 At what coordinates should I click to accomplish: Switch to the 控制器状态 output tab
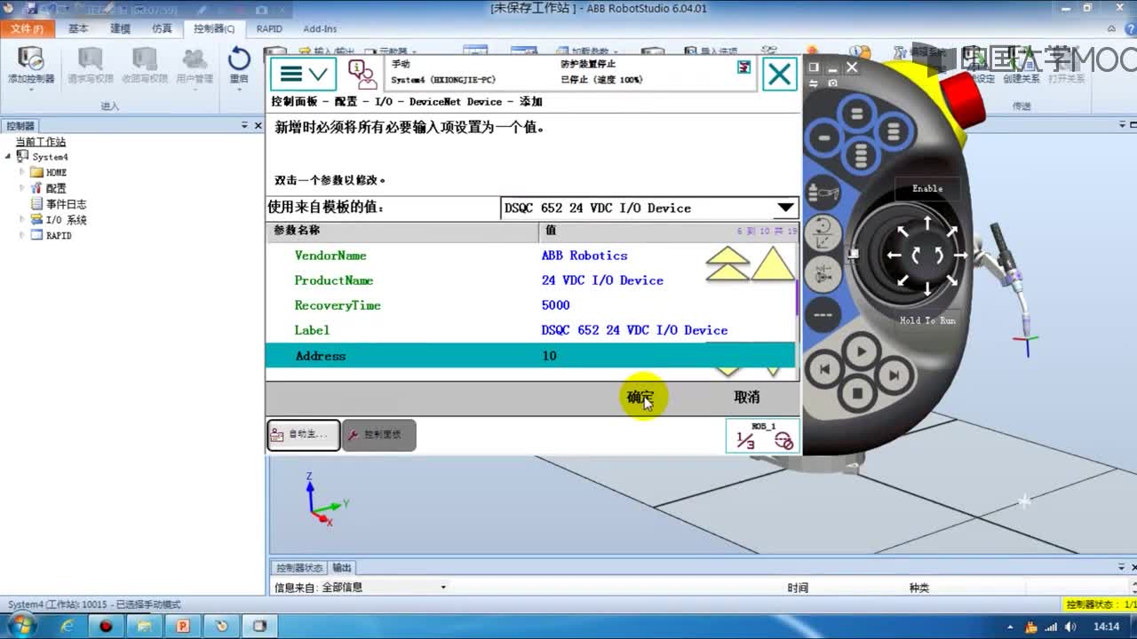coord(299,568)
